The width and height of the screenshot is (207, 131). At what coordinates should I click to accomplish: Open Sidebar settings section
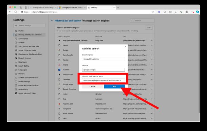(x=30, y=43)
